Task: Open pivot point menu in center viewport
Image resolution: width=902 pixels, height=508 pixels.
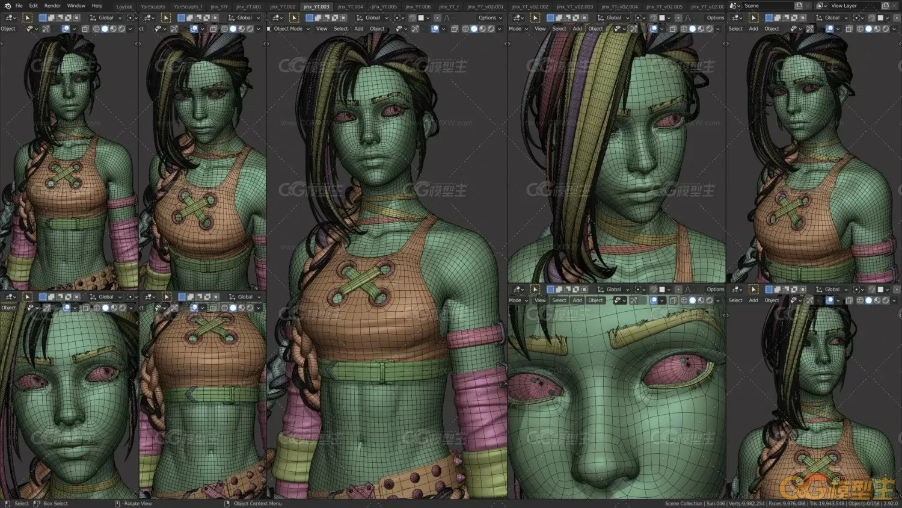Action: pyautogui.click(x=400, y=17)
